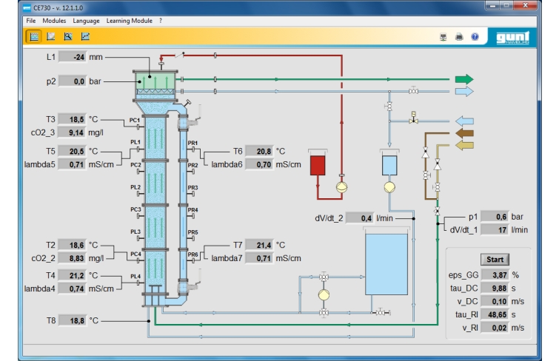Screen dimensions: 559x361
Task: Click the printer icon in toolbar
Action: coord(460,36)
